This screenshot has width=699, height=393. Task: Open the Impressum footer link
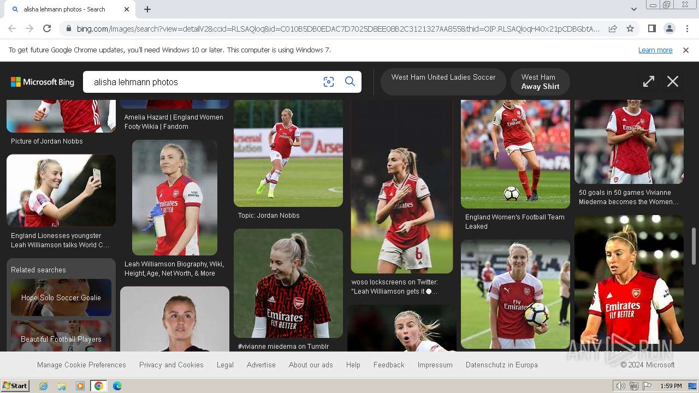coord(435,365)
